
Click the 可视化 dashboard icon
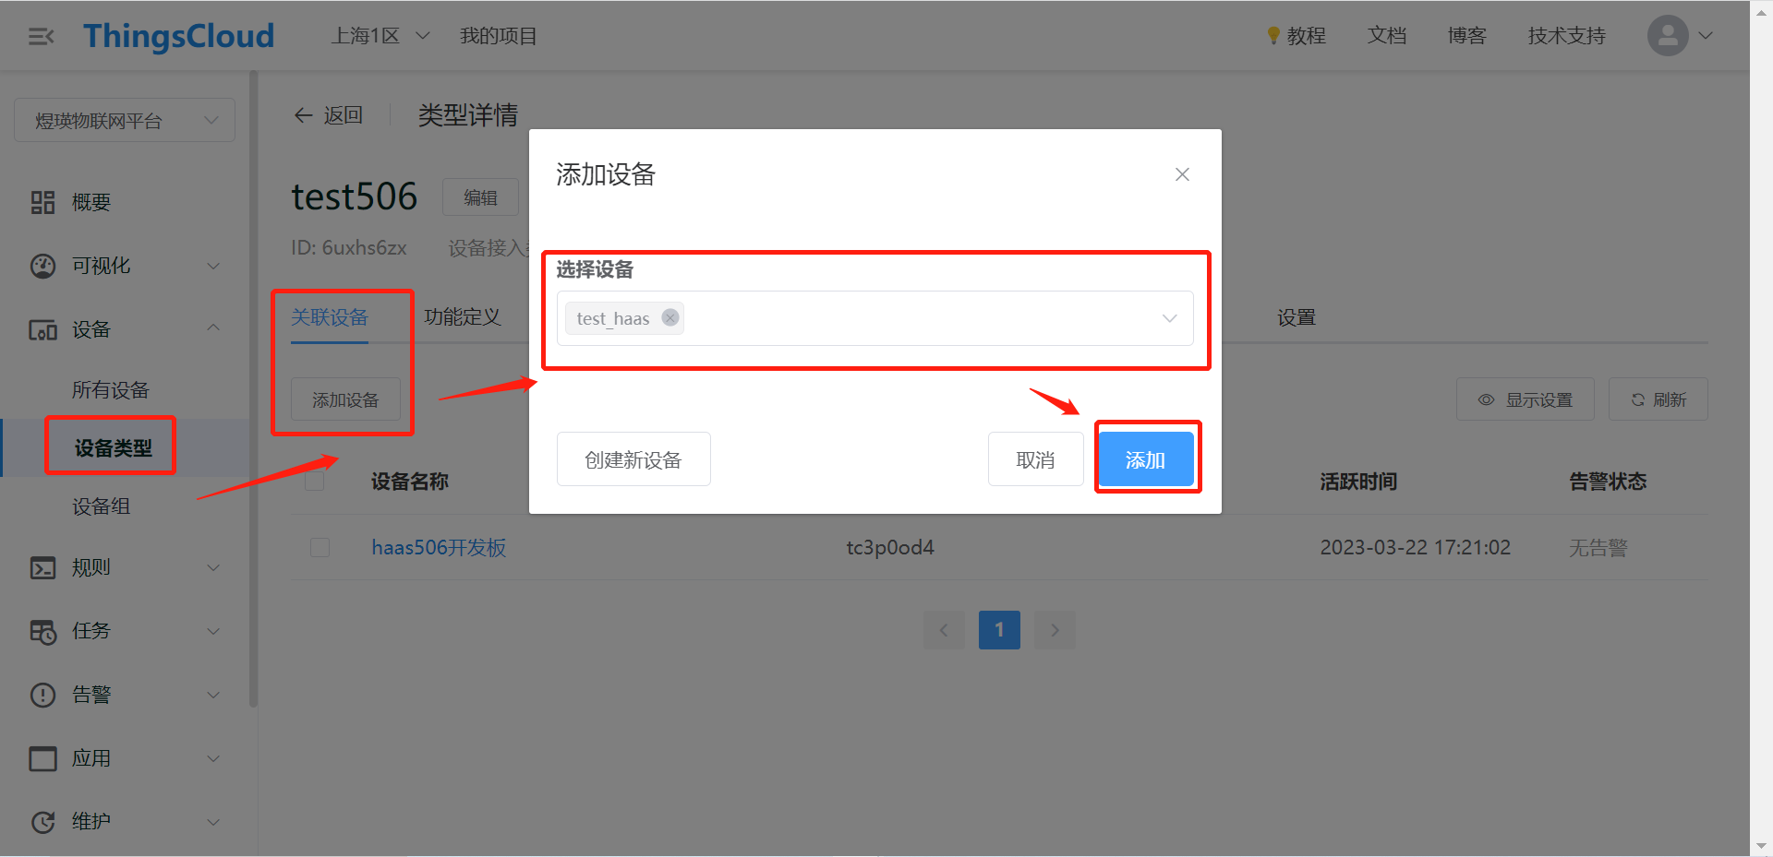42,266
